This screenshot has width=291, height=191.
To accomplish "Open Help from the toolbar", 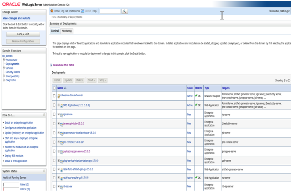I will [x=95, y=11].
